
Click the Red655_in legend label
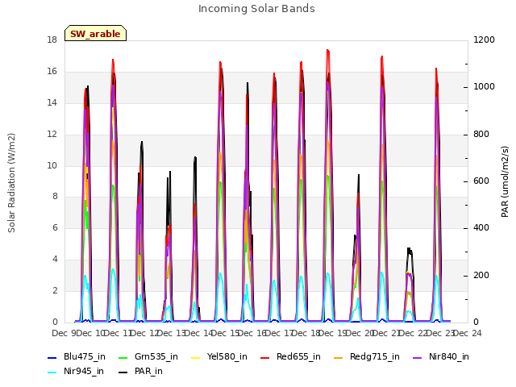coord(298,356)
